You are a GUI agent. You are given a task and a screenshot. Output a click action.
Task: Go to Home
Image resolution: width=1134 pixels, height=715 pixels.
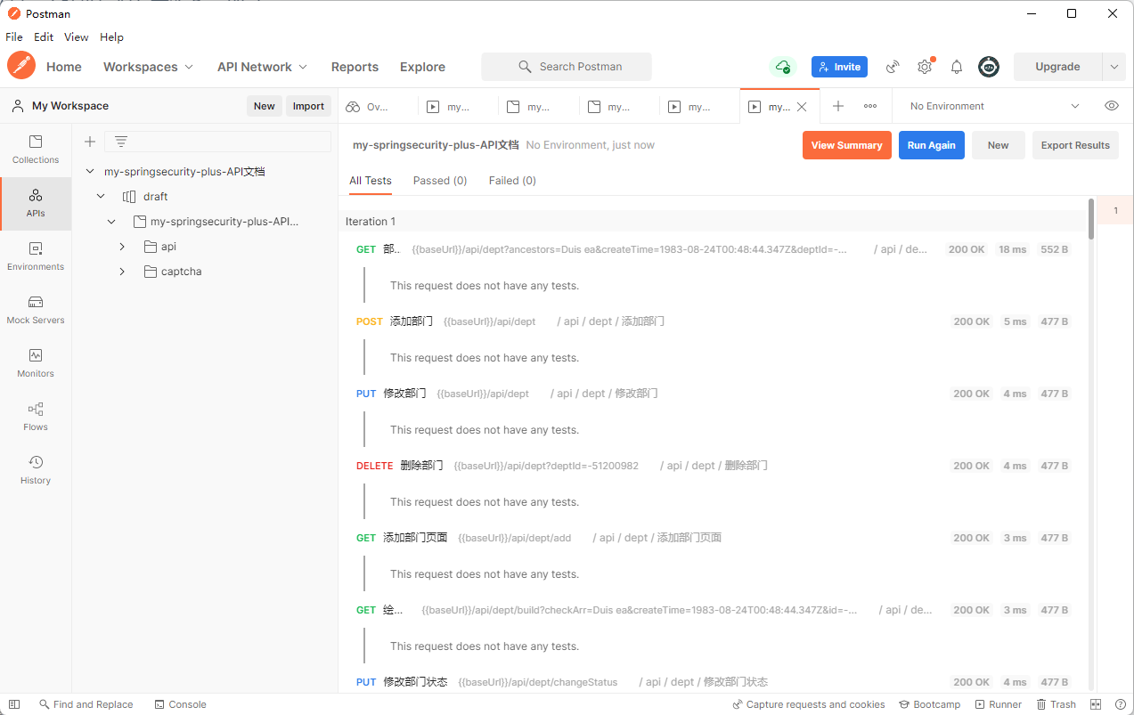(64, 67)
